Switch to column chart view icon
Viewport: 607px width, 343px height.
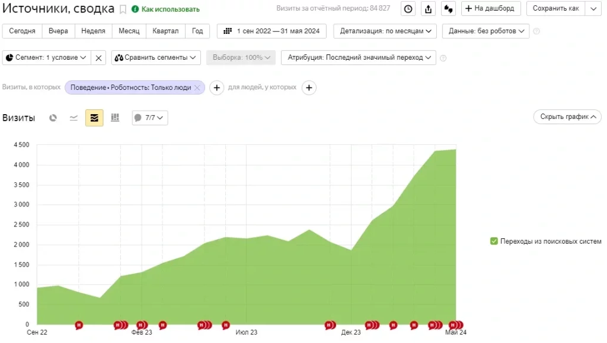point(115,118)
